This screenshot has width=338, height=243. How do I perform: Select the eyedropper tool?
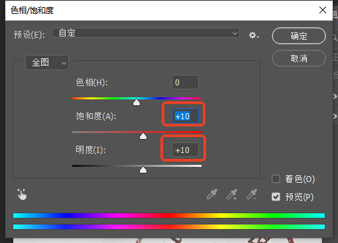click(212, 194)
